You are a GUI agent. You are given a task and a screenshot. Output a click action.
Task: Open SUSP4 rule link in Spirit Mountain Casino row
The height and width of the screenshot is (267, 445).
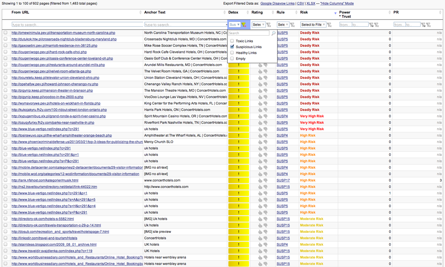pyautogui.click(x=282, y=116)
